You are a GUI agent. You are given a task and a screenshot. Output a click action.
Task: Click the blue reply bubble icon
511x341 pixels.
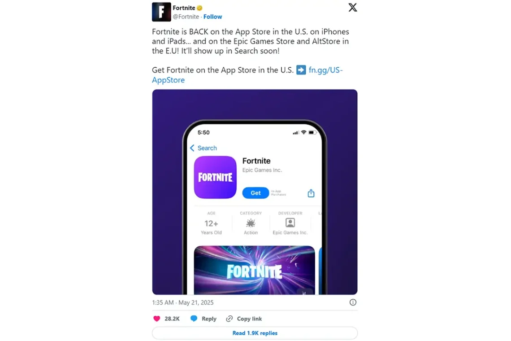194,319
